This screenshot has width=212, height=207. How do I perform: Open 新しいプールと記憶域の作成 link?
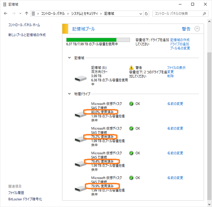click(27, 35)
